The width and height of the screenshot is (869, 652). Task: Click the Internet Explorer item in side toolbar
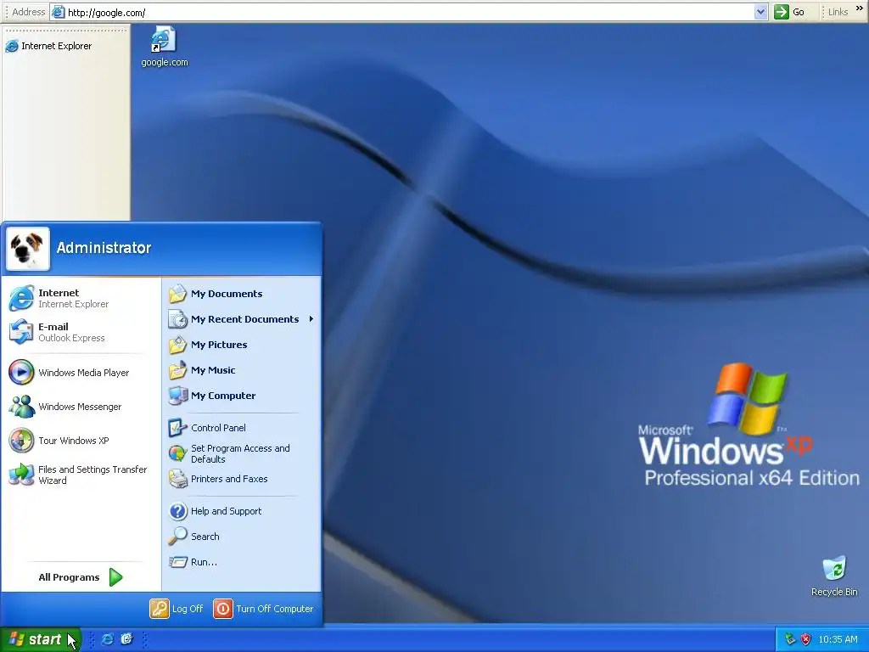click(48, 46)
